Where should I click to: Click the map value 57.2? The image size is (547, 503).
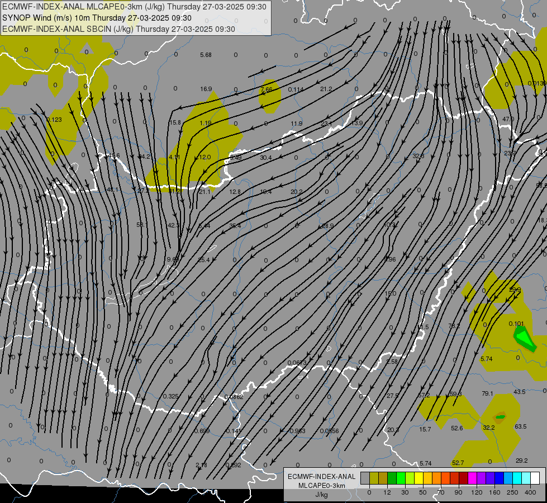(424, 395)
